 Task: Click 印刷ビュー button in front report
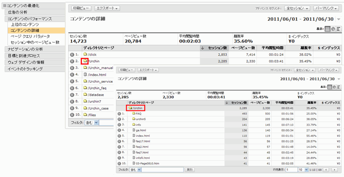coord(127,70)
